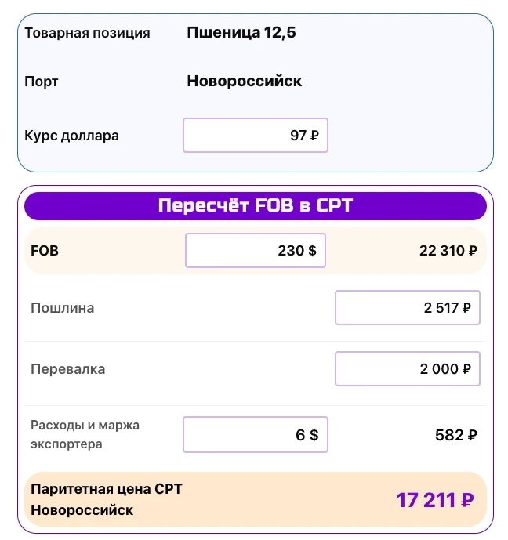Click the Порт label
The height and width of the screenshot is (540, 508).
click(x=42, y=82)
